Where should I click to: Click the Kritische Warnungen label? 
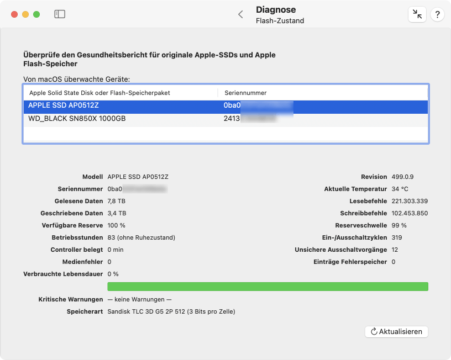(x=71, y=299)
